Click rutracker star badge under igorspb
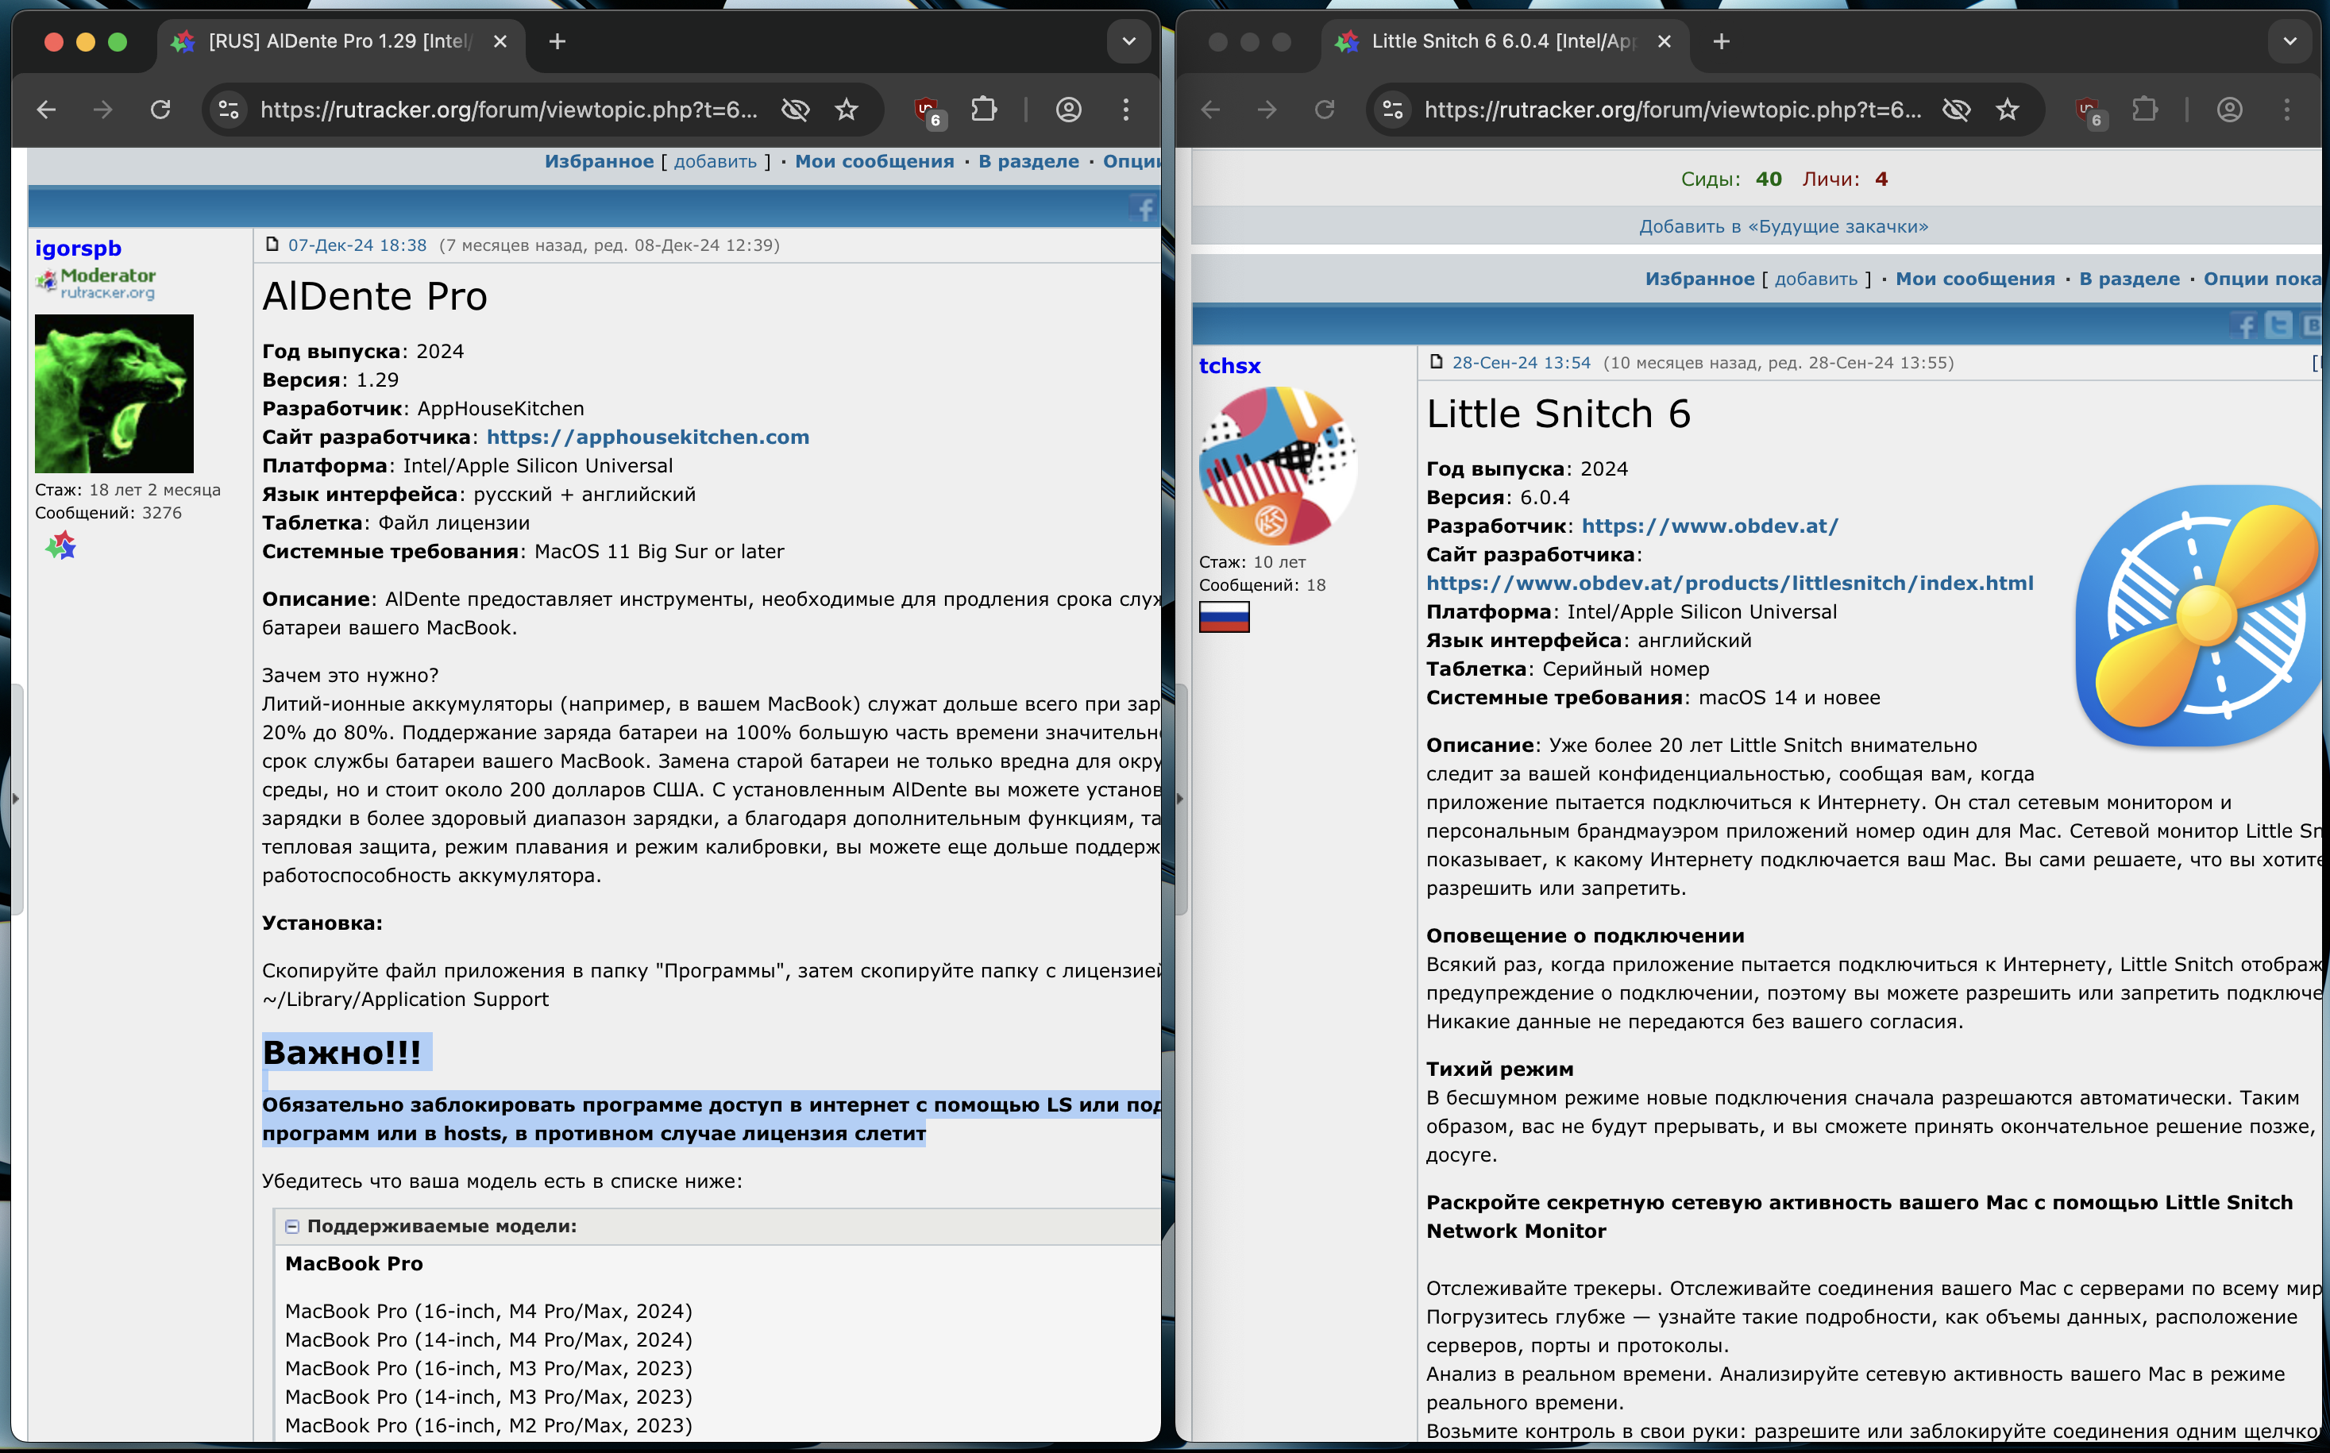This screenshot has height=1453, width=2330. click(60, 545)
